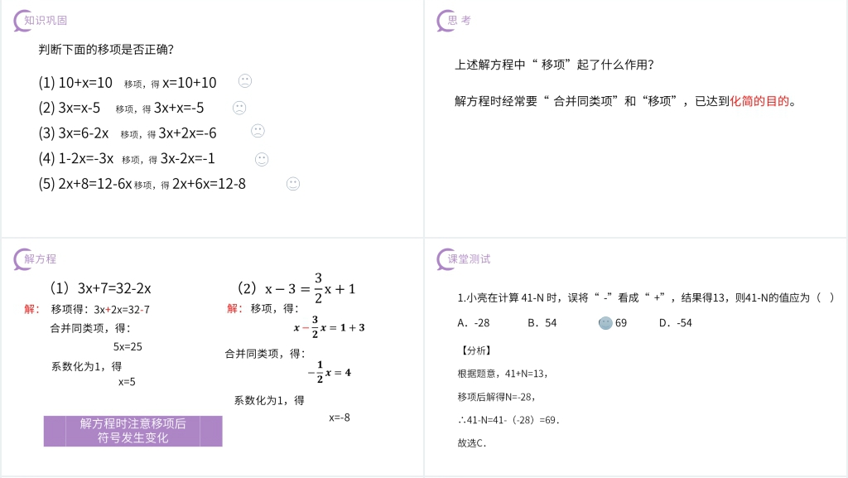Click the sad face next to 3x+x=-5
Screen dimensions: 848x478
coord(238,107)
